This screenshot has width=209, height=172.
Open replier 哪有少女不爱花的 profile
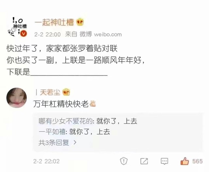(x=66, y=121)
